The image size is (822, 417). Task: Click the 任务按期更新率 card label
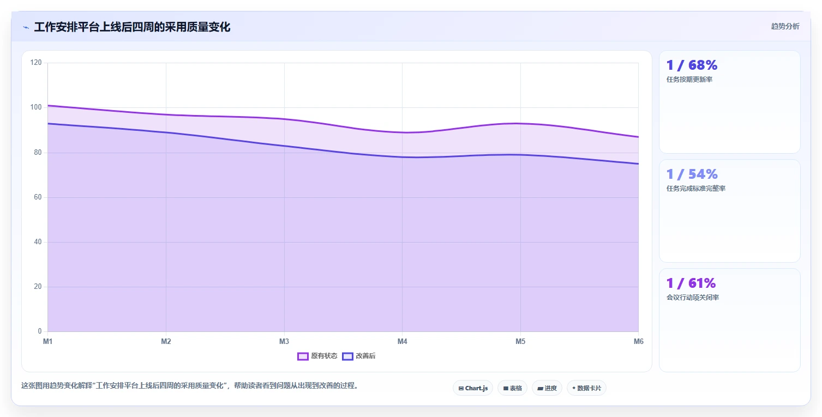point(689,80)
